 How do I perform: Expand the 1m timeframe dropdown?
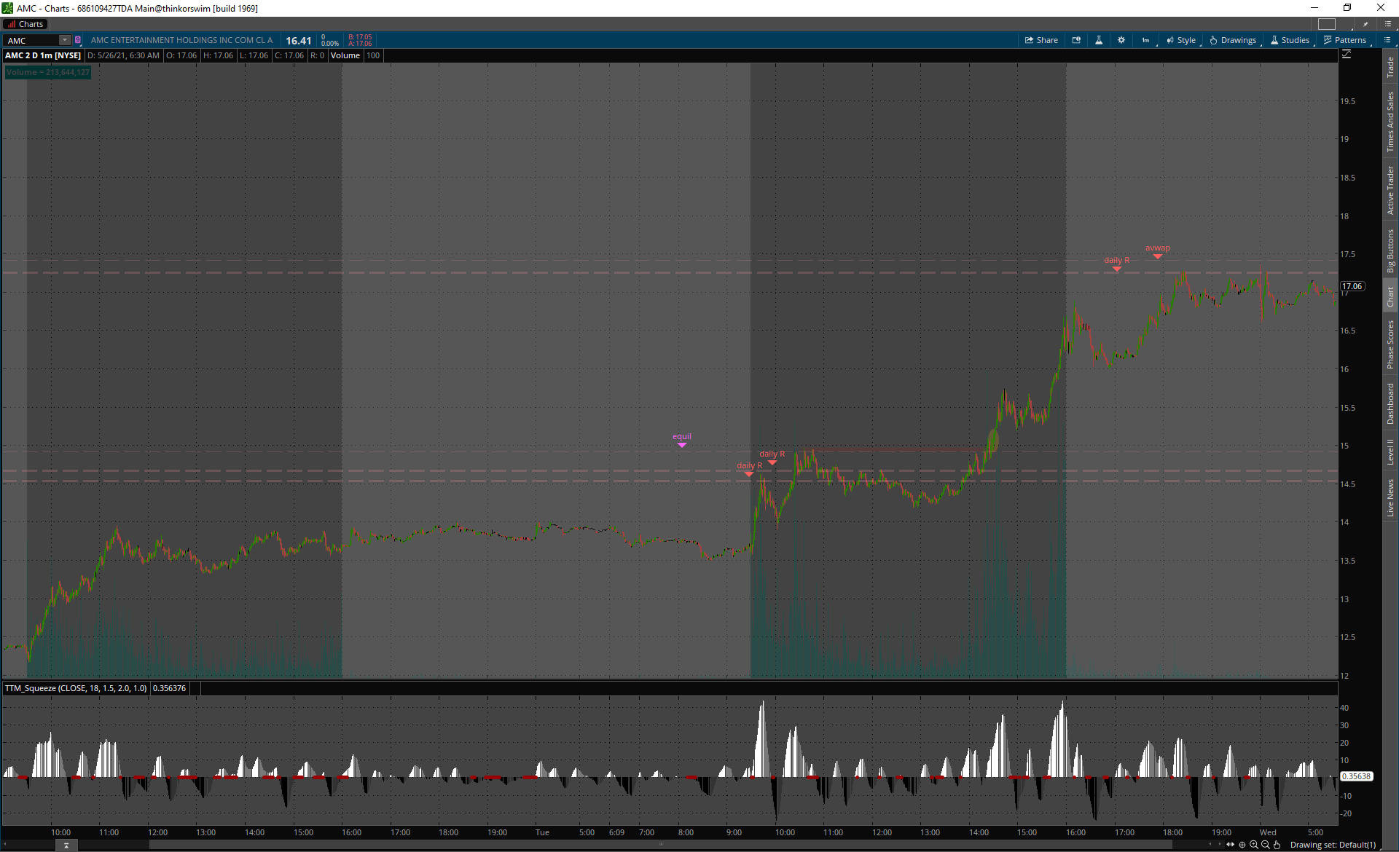click(1145, 40)
